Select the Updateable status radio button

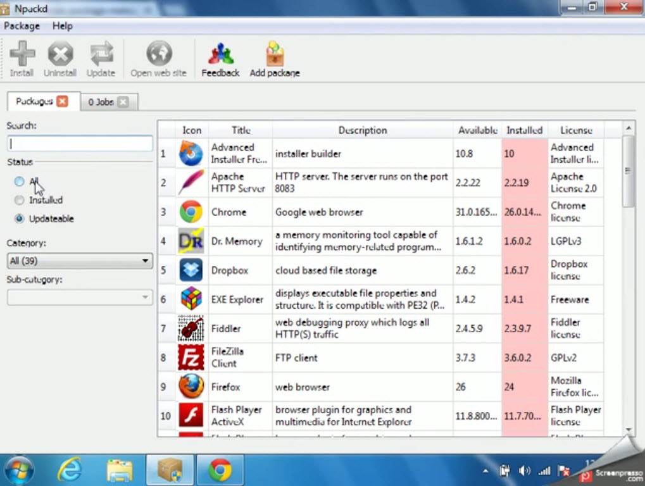[x=20, y=219]
